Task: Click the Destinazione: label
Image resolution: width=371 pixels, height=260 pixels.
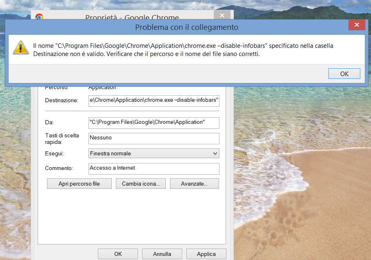Action: [x=61, y=101]
